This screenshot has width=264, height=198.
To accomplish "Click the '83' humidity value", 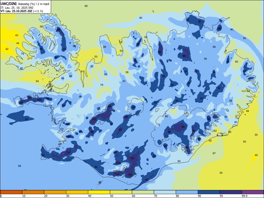I will click(106, 74).
